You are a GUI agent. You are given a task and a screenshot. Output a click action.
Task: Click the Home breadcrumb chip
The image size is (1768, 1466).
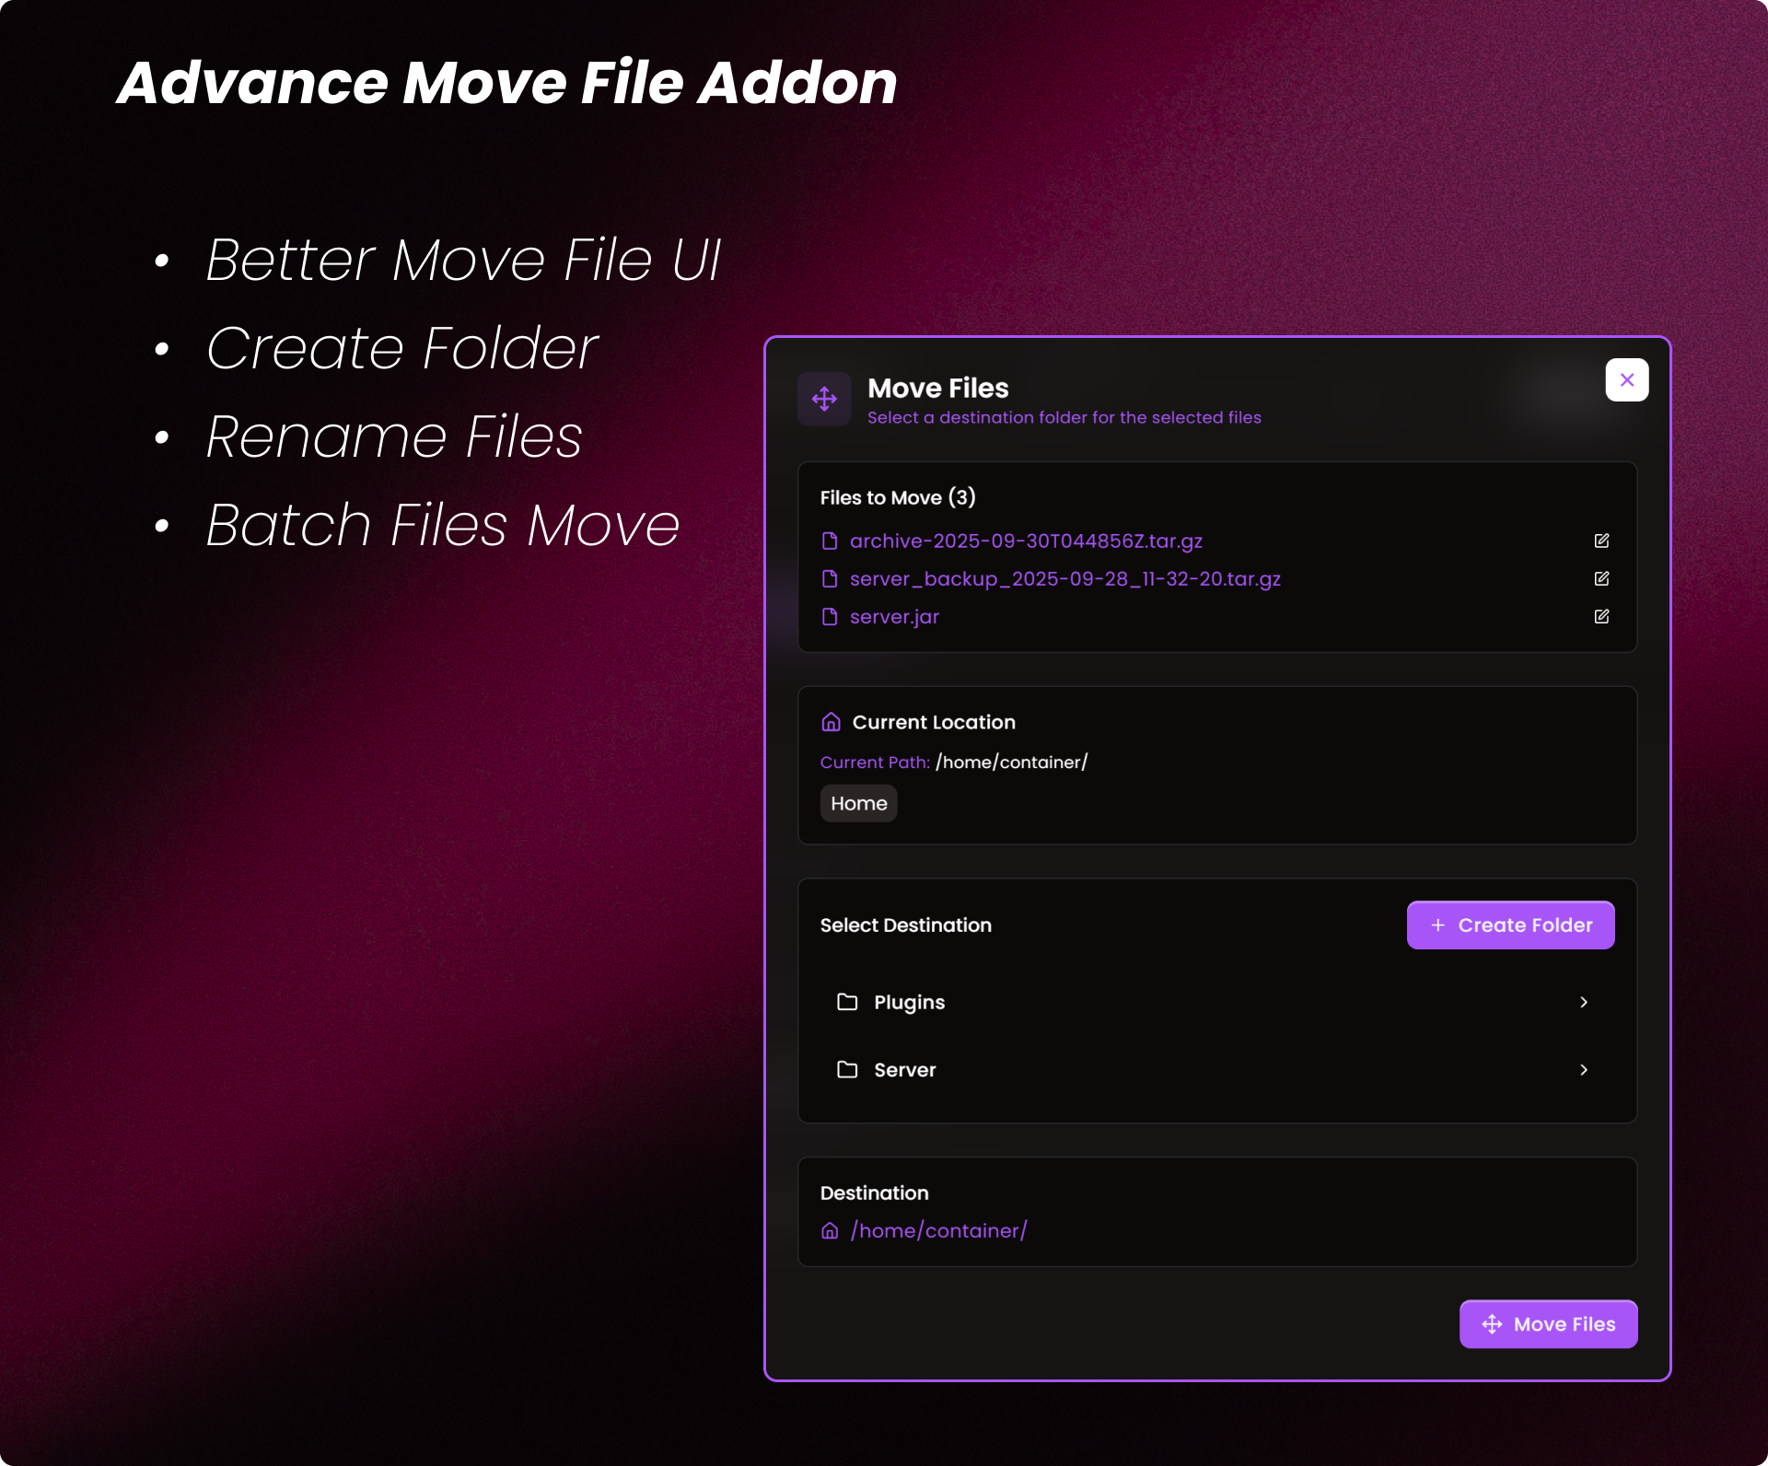858,803
